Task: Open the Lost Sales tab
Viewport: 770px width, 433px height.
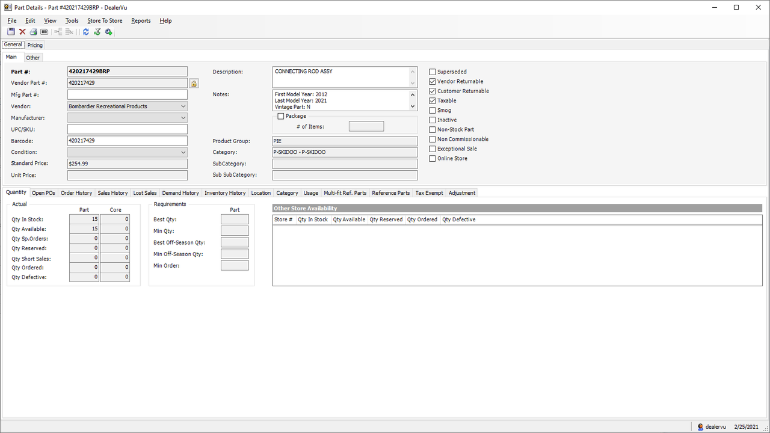Action: (x=145, y=193)
